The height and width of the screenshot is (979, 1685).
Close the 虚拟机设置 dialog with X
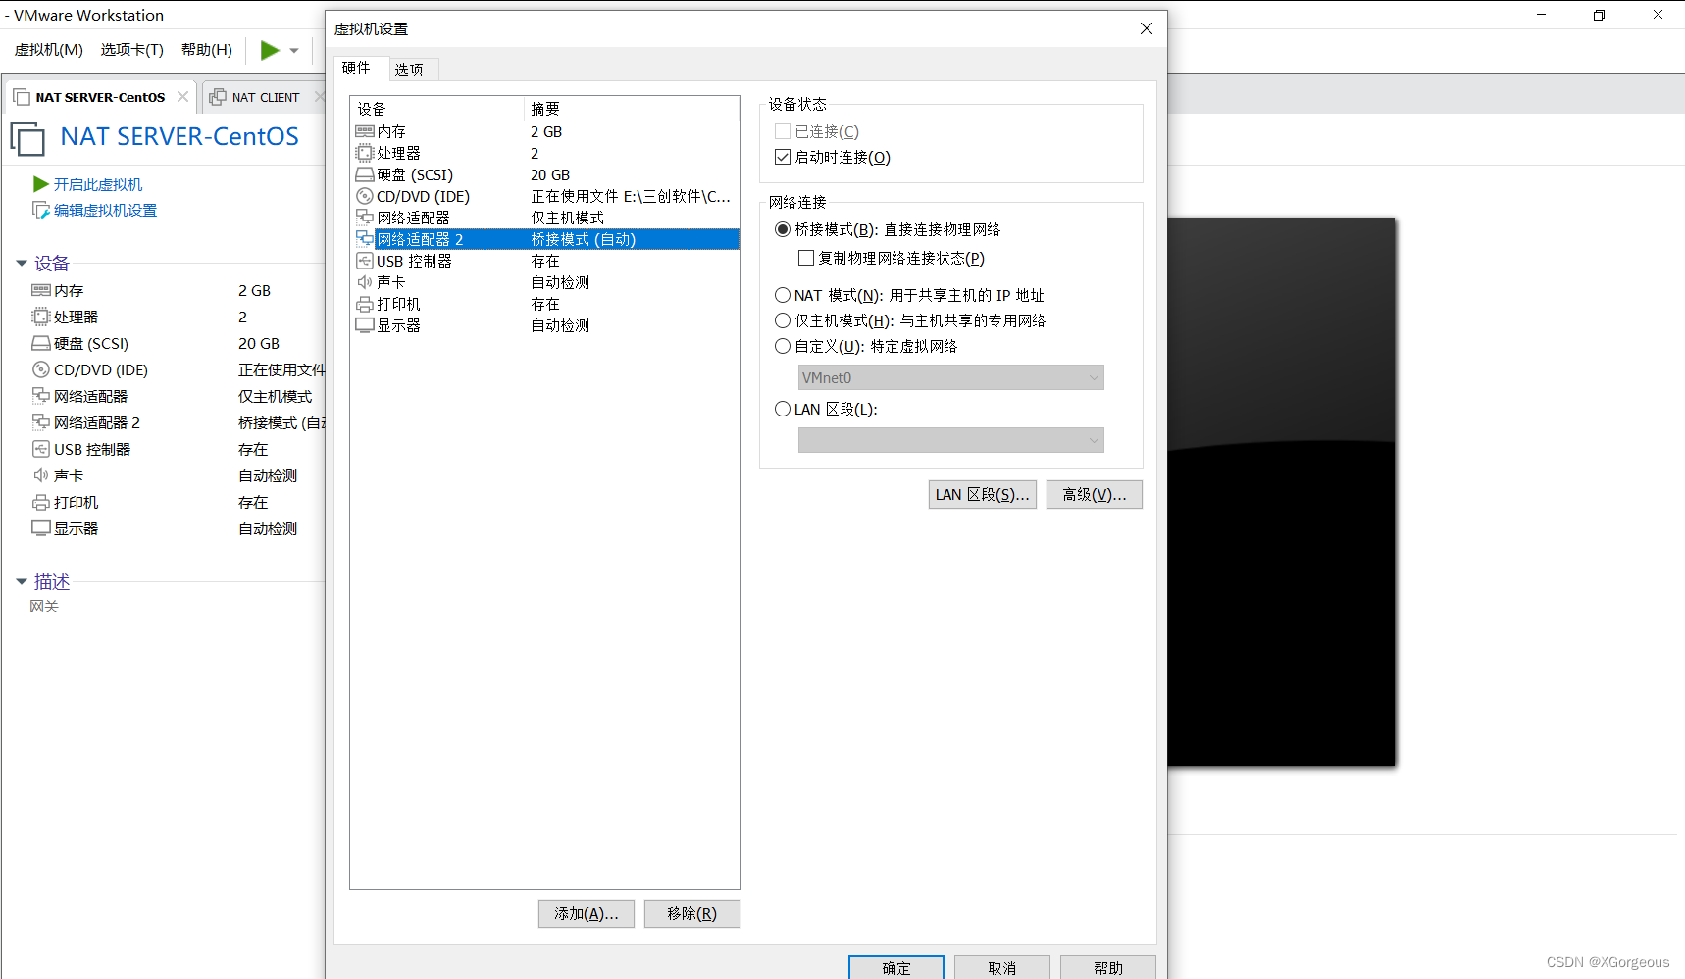[x=1147, y=28]
